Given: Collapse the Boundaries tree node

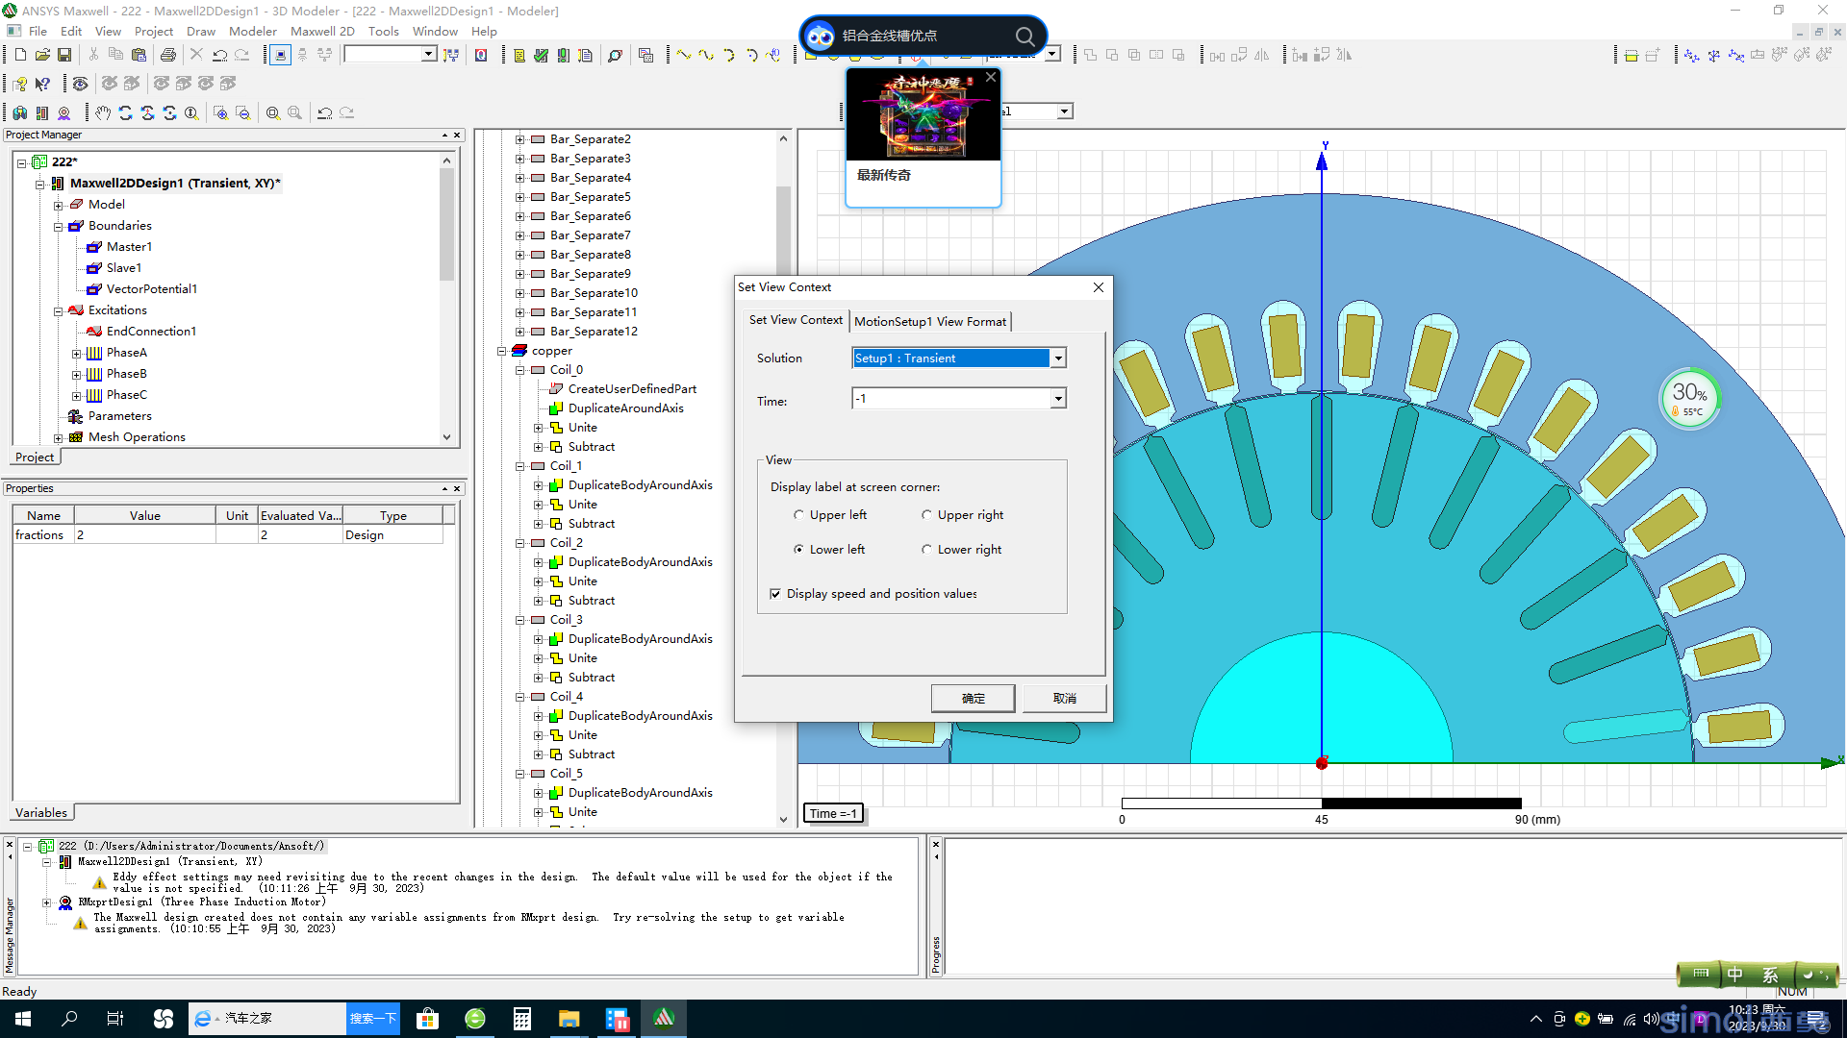Looking at the screenshot, I should (x=59, y=227).
